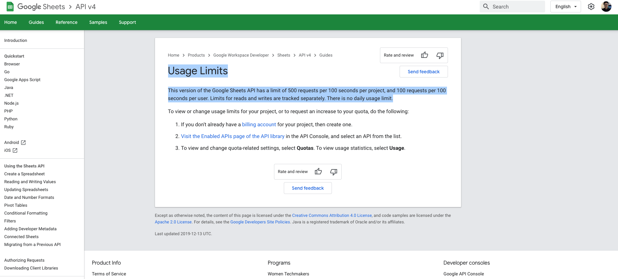Viewport: 618px width, 279px height.
Task: Open the Java quickstart
Action: [9, 88]
